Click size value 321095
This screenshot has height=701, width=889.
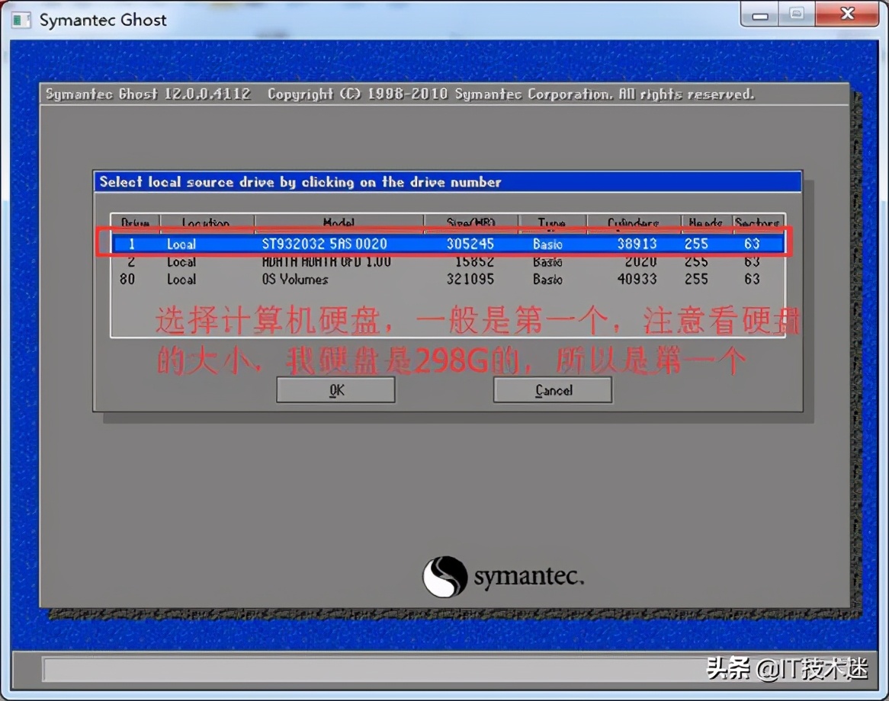coord(470,279)
